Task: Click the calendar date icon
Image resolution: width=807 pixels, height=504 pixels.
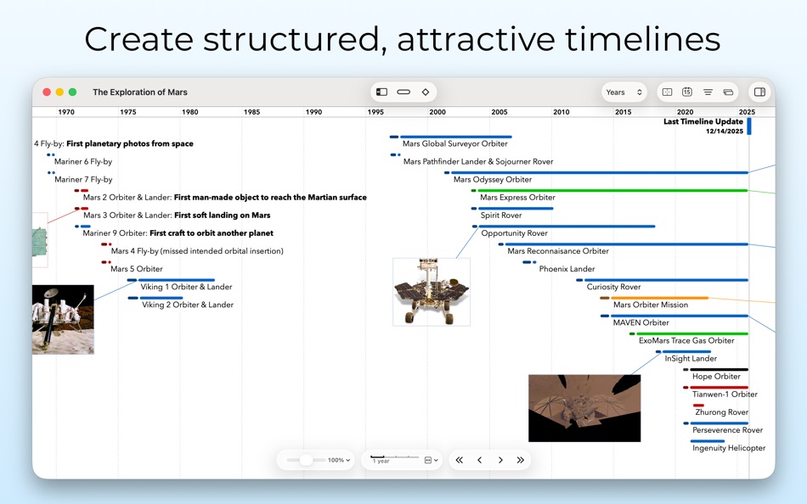Action: [689, 92]
